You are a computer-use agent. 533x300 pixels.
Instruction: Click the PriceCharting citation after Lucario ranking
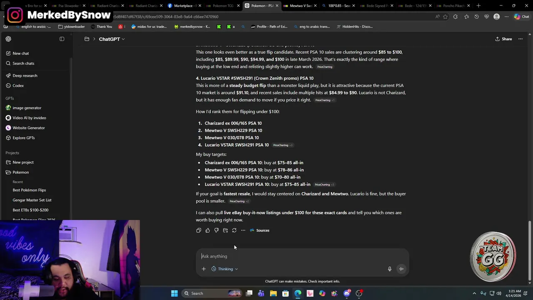[283, 145]
